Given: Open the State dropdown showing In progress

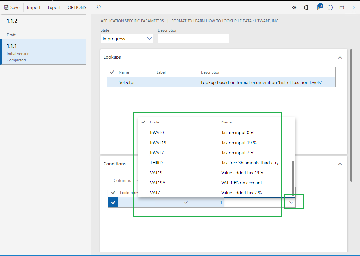Looking at the screenshot, I should 149,38.
